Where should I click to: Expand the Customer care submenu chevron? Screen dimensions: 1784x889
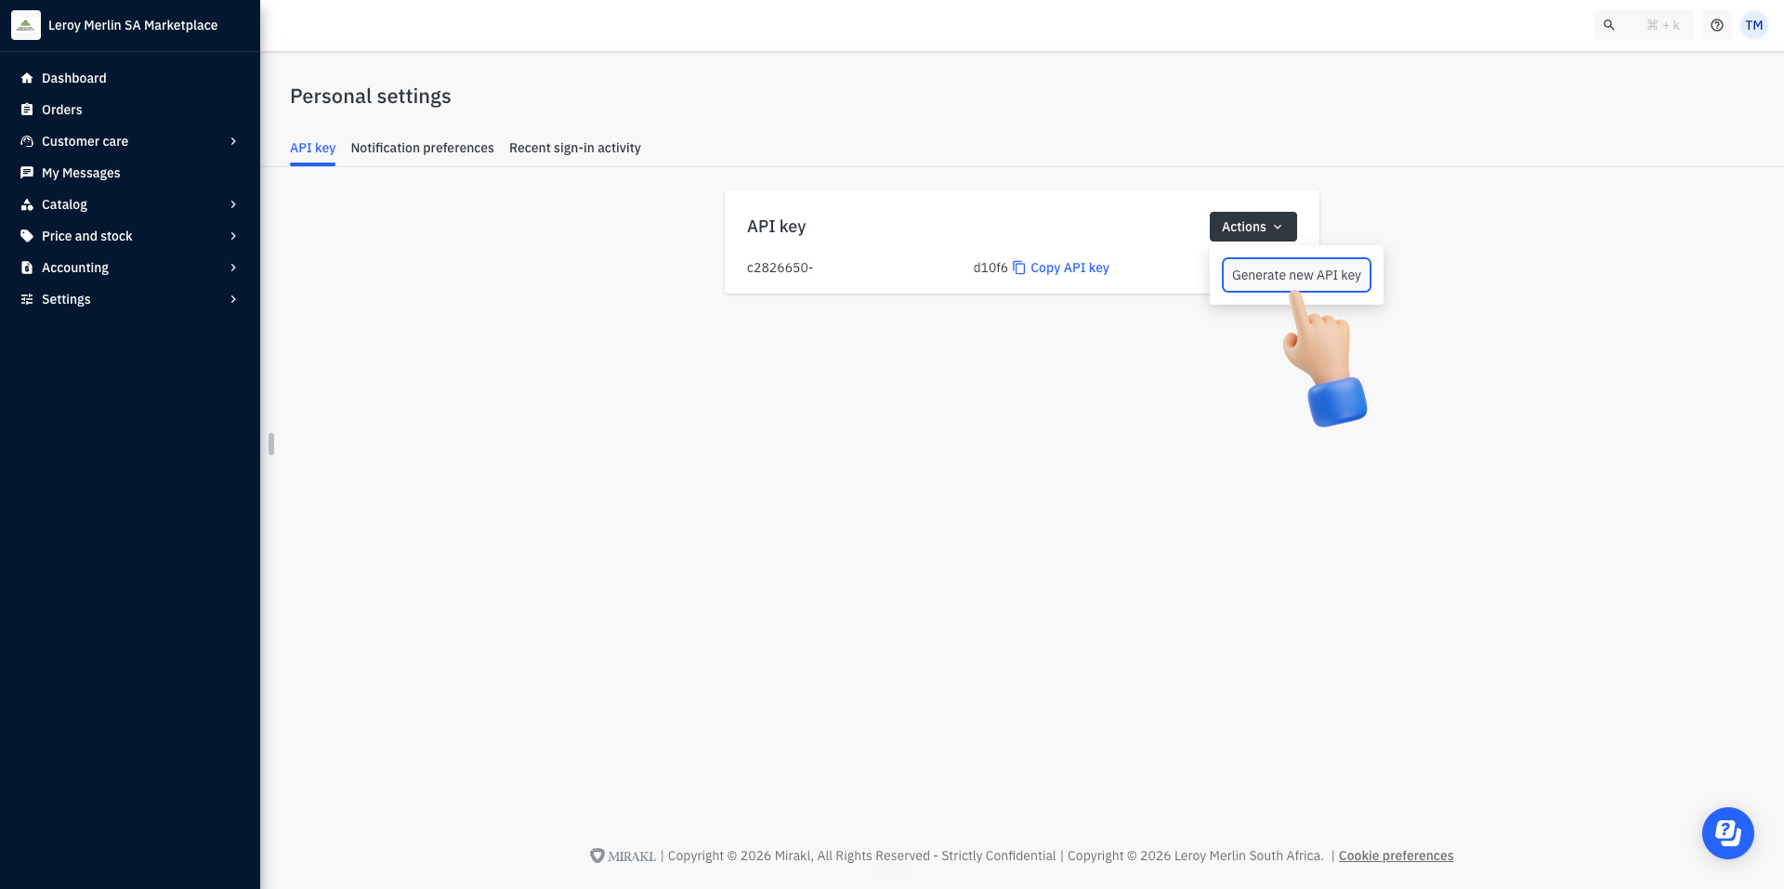tap(233, 141)
